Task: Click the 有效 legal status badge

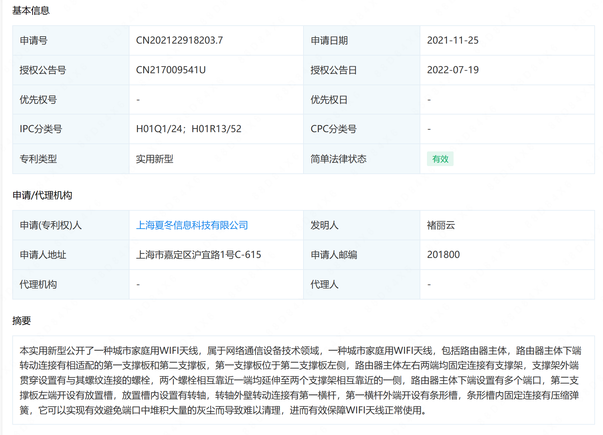Action: point(440,159)
